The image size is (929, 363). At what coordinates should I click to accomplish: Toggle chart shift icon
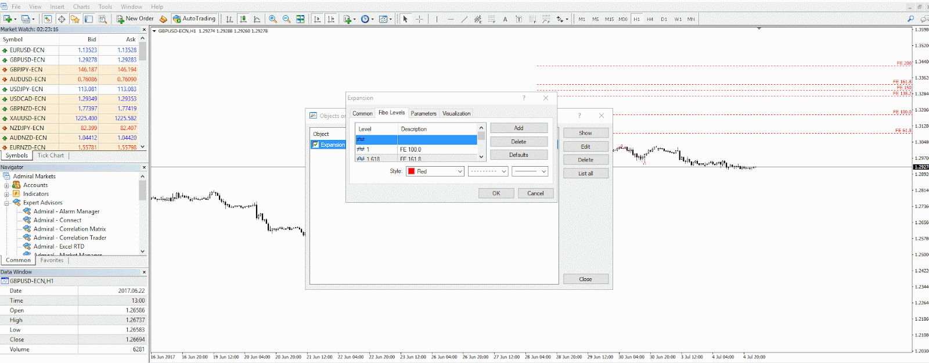(332, 19)
